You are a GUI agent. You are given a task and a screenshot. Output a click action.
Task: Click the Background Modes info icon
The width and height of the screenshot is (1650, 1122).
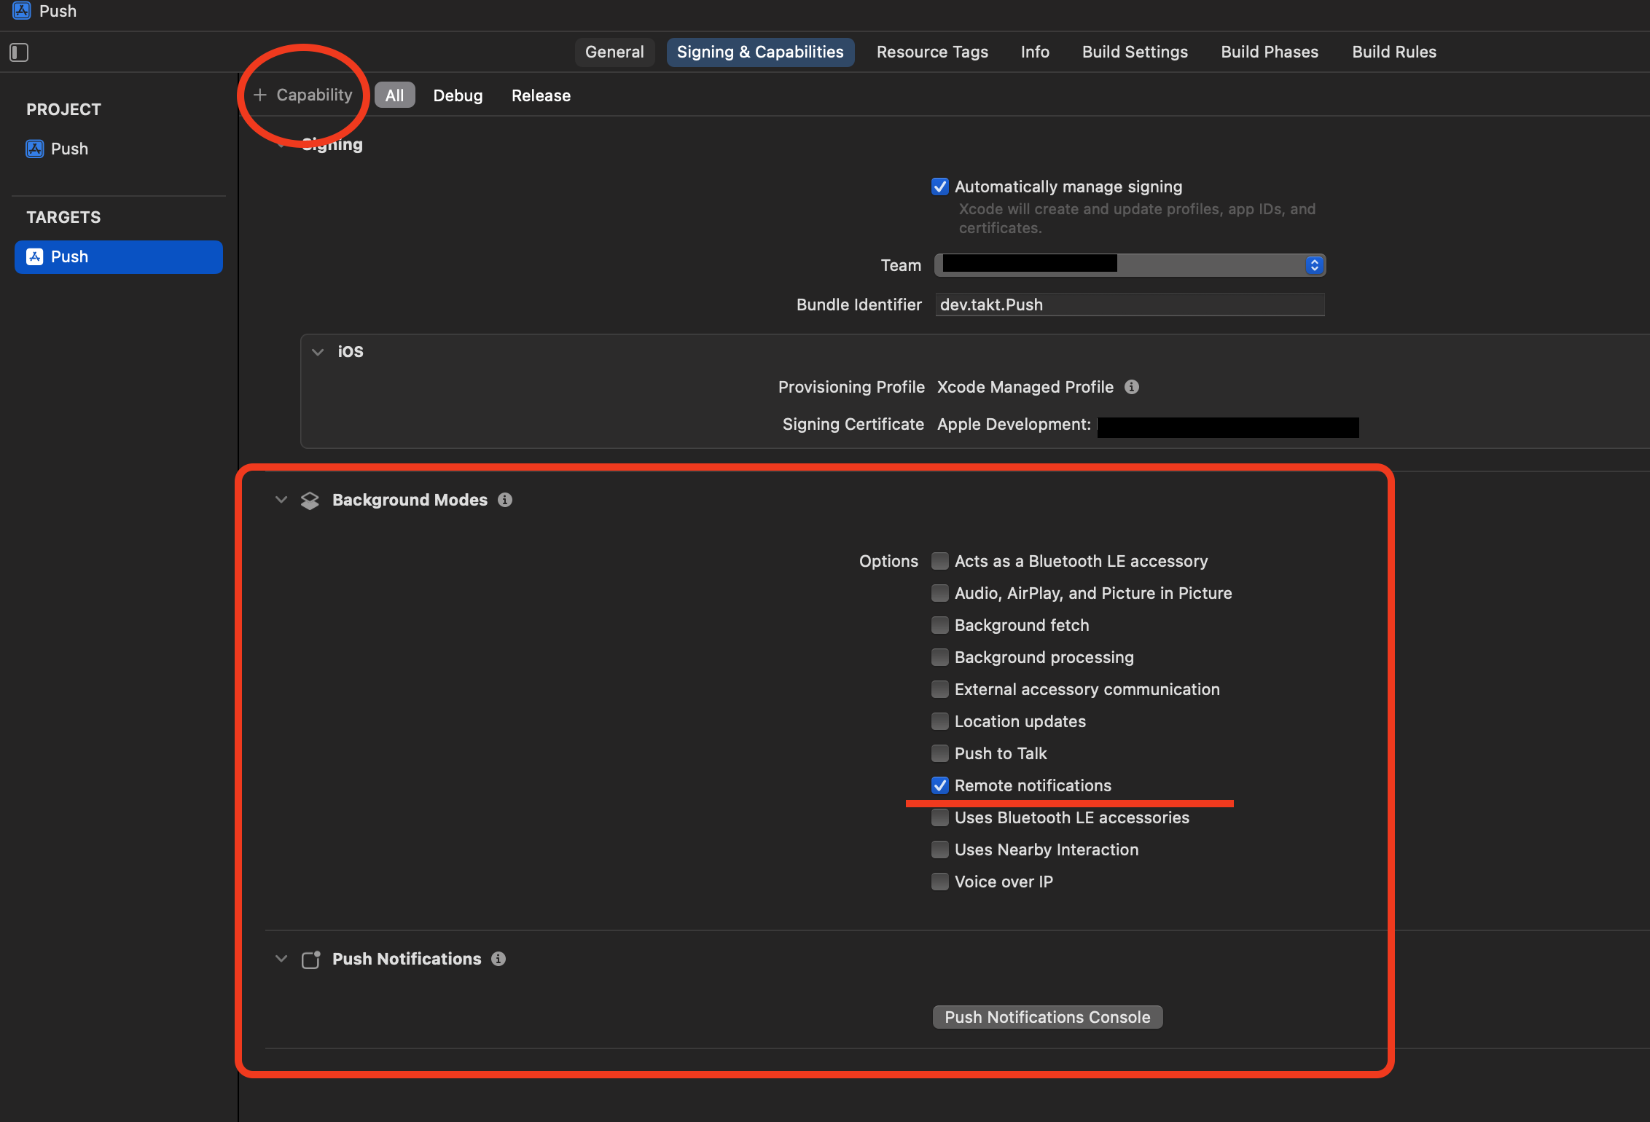(x=505, y=500)
